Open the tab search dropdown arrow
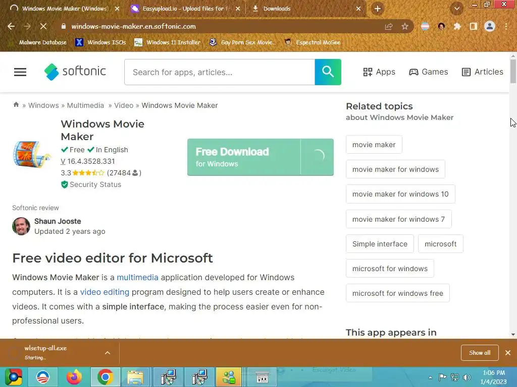Screen dimensions: 517x387 tap(457, 9)
